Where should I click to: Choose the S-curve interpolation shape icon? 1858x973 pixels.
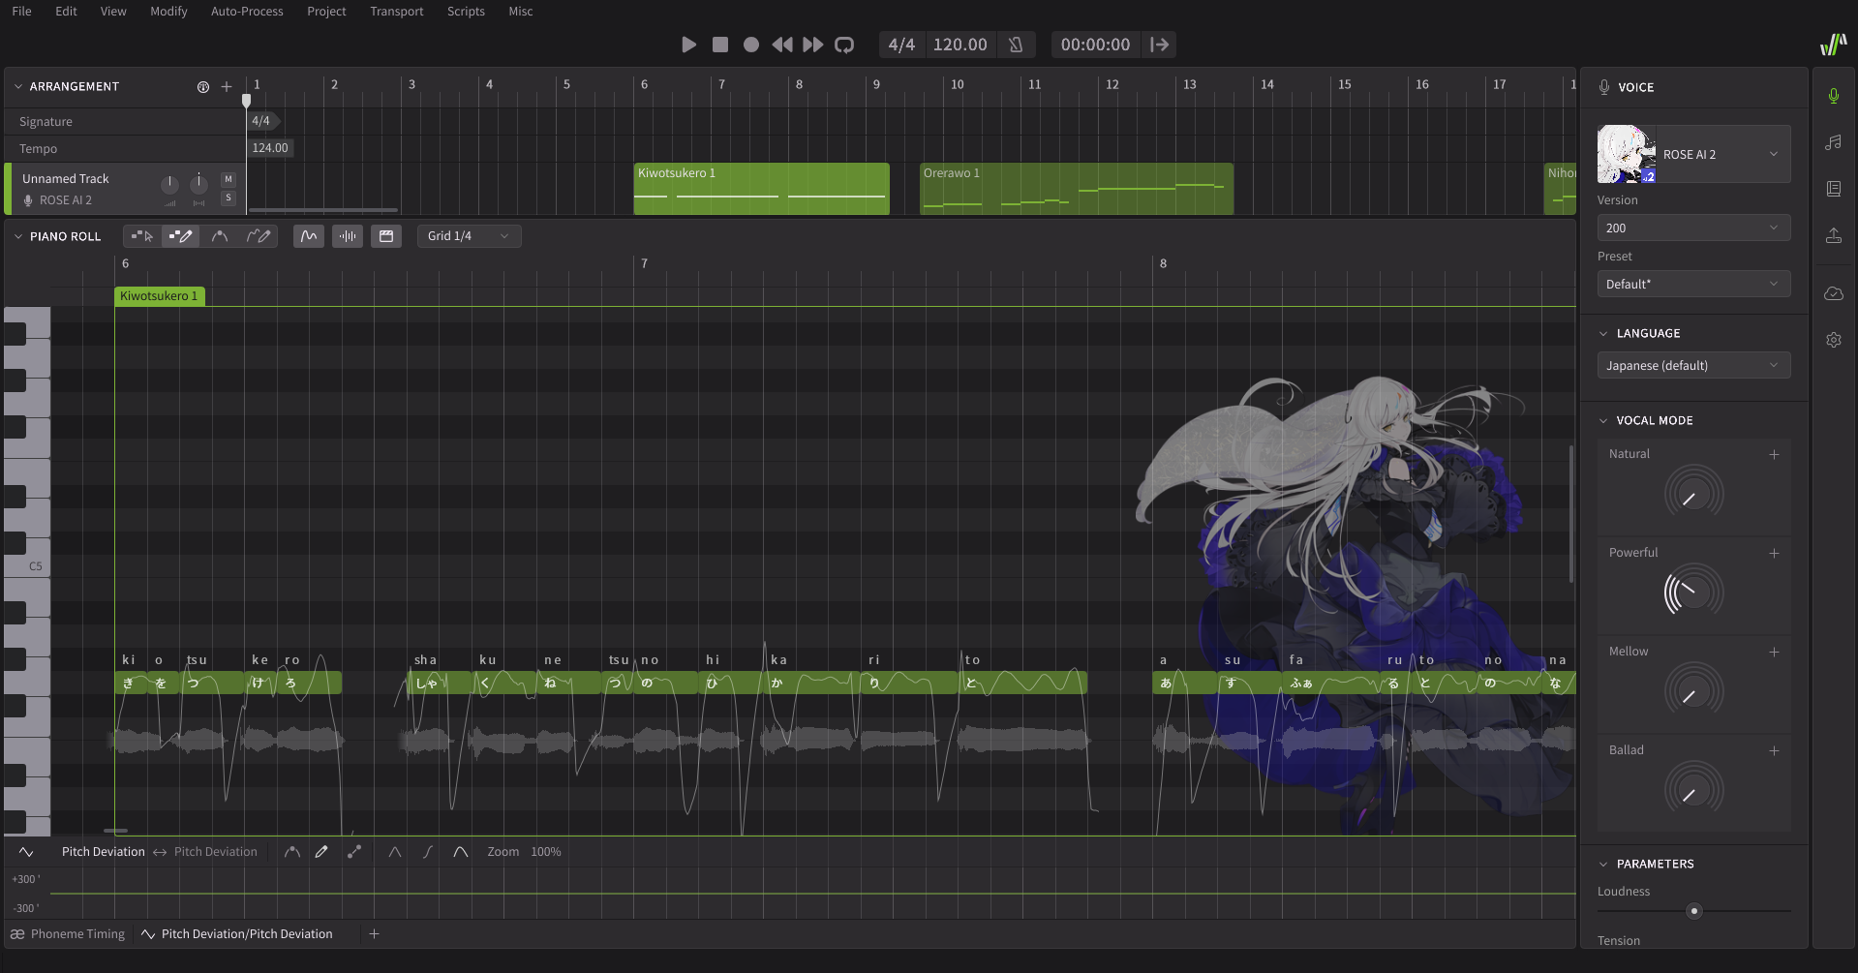[427, 852]
